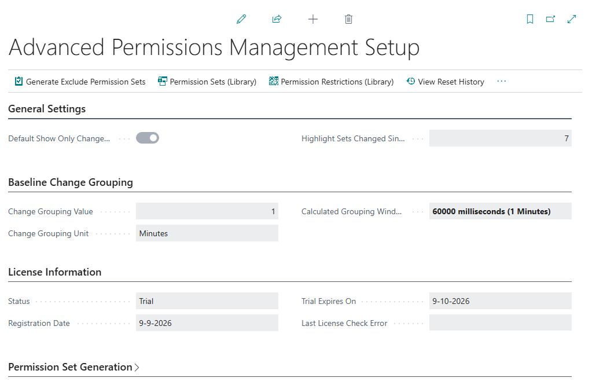Screen dimensions: 596x385
Task: Open the more actions ellipsis menu
Action: coord(501,82)
